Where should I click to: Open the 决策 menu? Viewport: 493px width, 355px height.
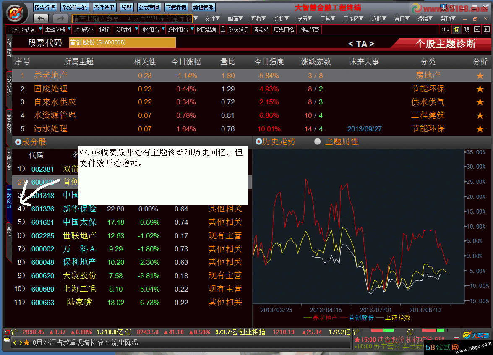coord(304,18)
